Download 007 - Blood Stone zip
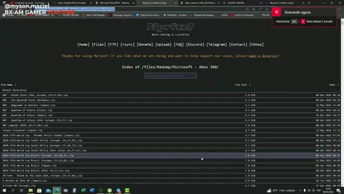The height and width of the screenshot is (194, 344). (35, 95)
